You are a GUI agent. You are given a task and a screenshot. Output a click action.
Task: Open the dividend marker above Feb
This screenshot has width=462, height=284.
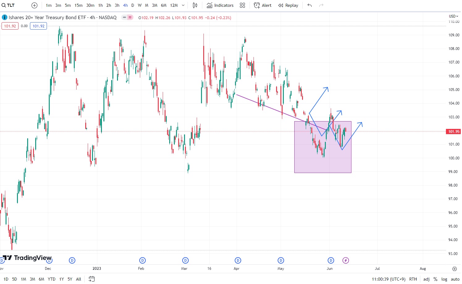pos(142,261)
